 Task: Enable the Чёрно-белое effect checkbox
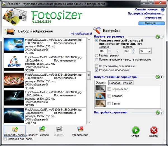pyautogui.click(x=109, y=89)
